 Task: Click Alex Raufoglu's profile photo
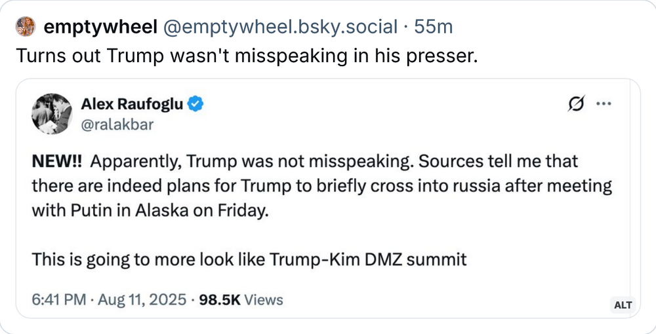[x=52, y=113]
